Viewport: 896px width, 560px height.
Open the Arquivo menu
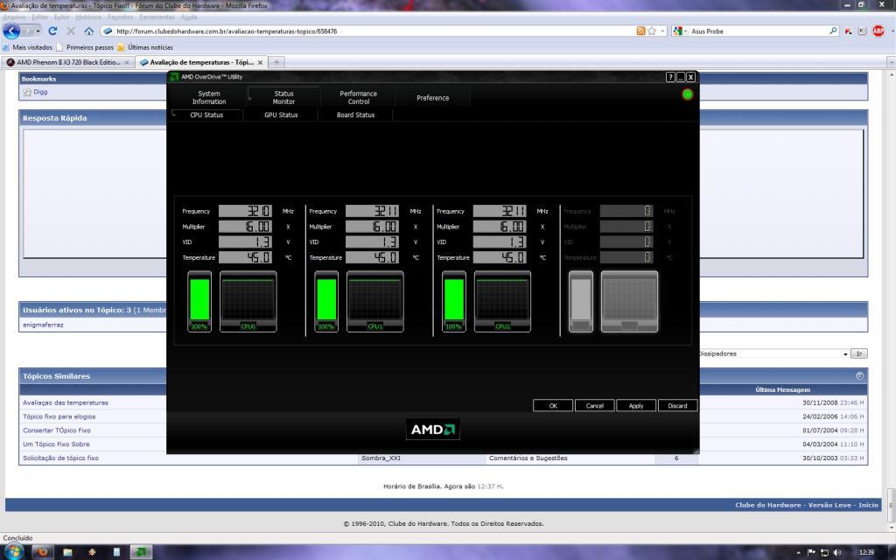[14, 17]
